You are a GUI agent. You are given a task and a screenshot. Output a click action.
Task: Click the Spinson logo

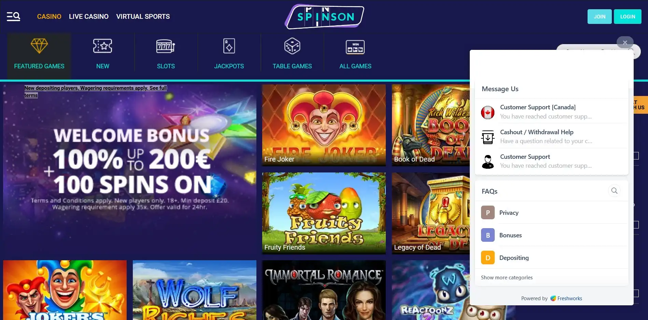[324, 16]
